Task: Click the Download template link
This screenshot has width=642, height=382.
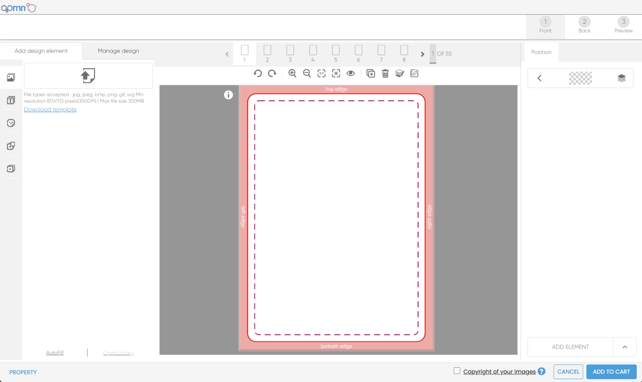Action: pyautogui.click(x=50, y=110)
